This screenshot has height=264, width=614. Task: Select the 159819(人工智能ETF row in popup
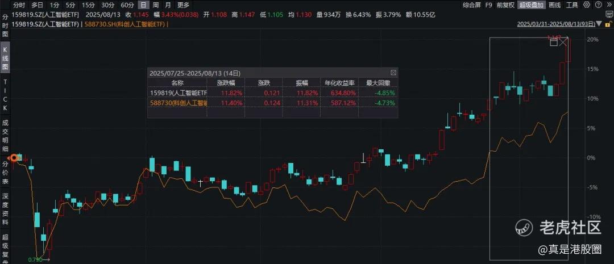(272, 93)
